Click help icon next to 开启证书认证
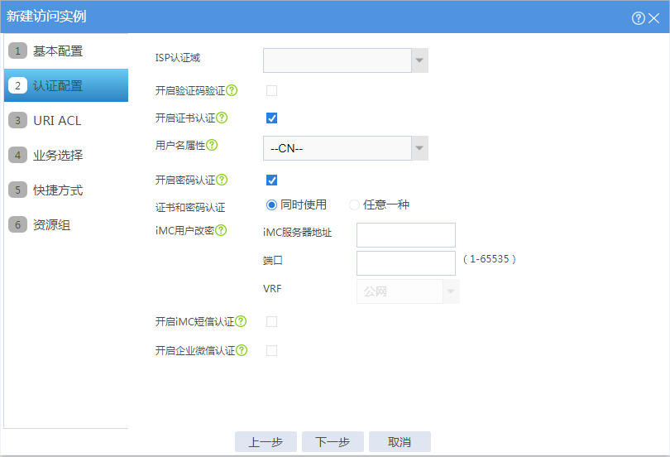 pos(222,118)
